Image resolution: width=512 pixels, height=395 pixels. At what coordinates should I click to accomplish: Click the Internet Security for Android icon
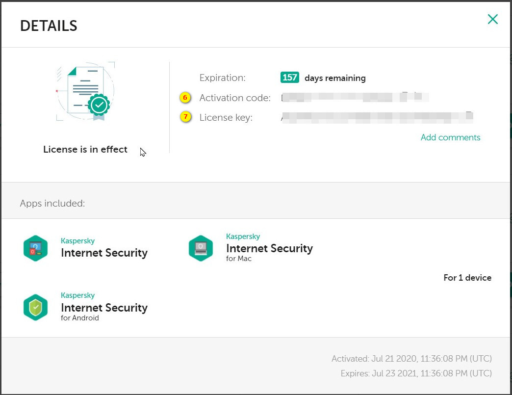pos(35,307)
